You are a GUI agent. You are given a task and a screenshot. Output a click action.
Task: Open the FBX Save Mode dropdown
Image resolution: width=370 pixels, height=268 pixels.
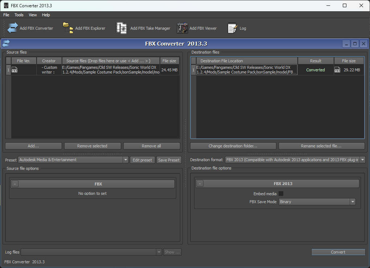click(352, 202)
